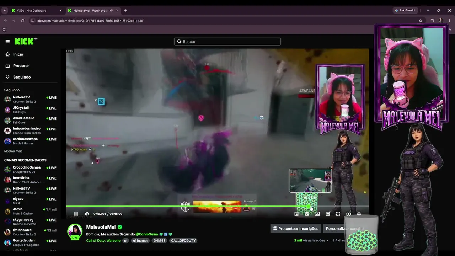Viewport: 455px width, 256px height.
Task: Open the Kick hamburger menu
Action: (x=7, y=42)
